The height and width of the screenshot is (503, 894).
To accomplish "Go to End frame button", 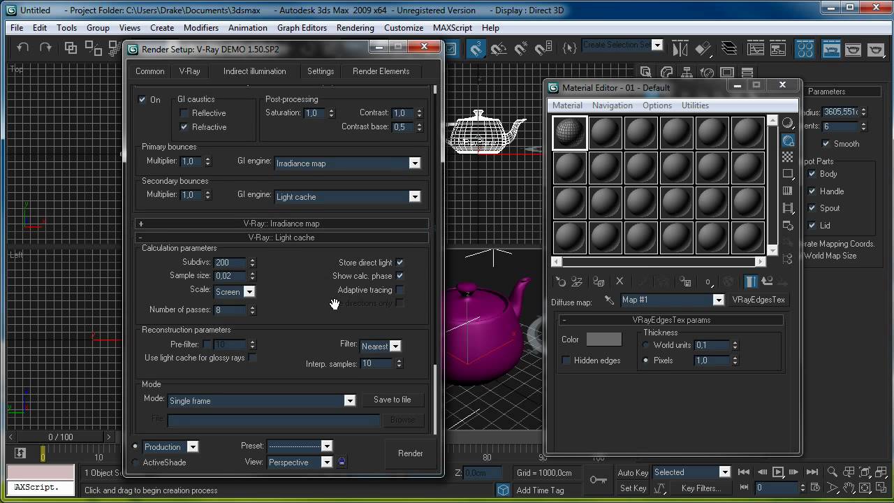I will 812,472.
